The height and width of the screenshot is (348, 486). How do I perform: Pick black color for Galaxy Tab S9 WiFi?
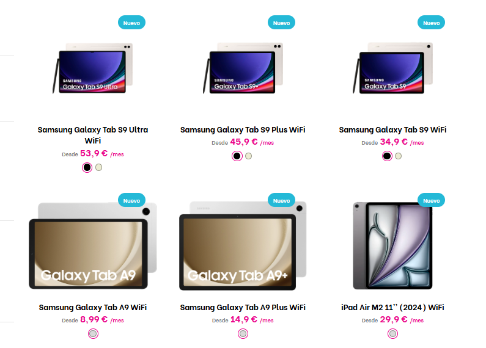click(x=387, y=156)
